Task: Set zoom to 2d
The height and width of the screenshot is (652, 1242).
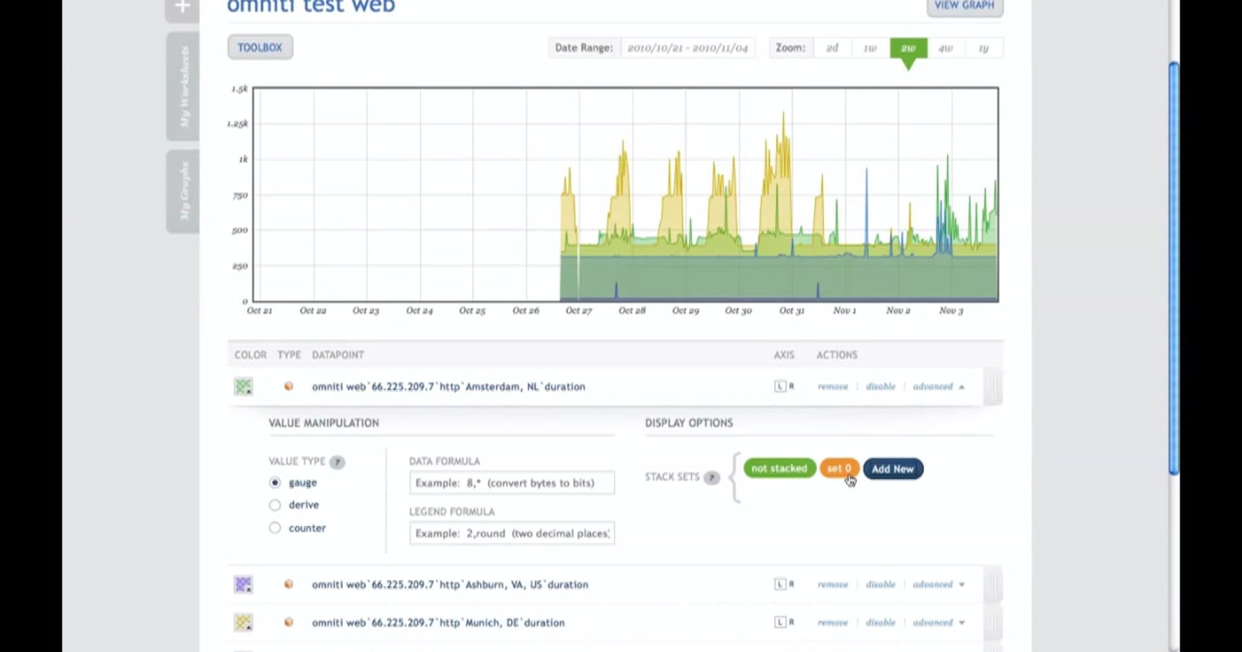Action: 833,48
